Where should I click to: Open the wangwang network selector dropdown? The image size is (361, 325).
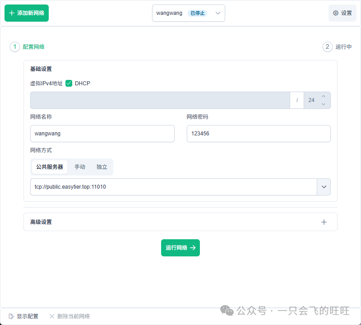[x=218, y=13]
